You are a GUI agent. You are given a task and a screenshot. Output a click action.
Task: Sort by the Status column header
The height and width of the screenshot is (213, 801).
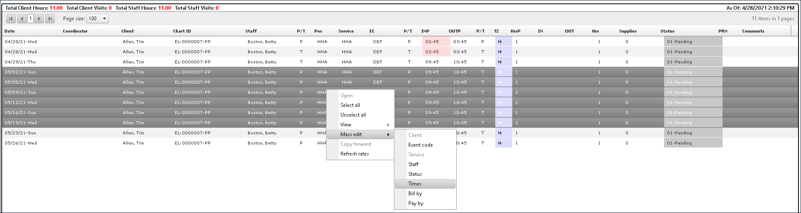(x=667, y=31)
